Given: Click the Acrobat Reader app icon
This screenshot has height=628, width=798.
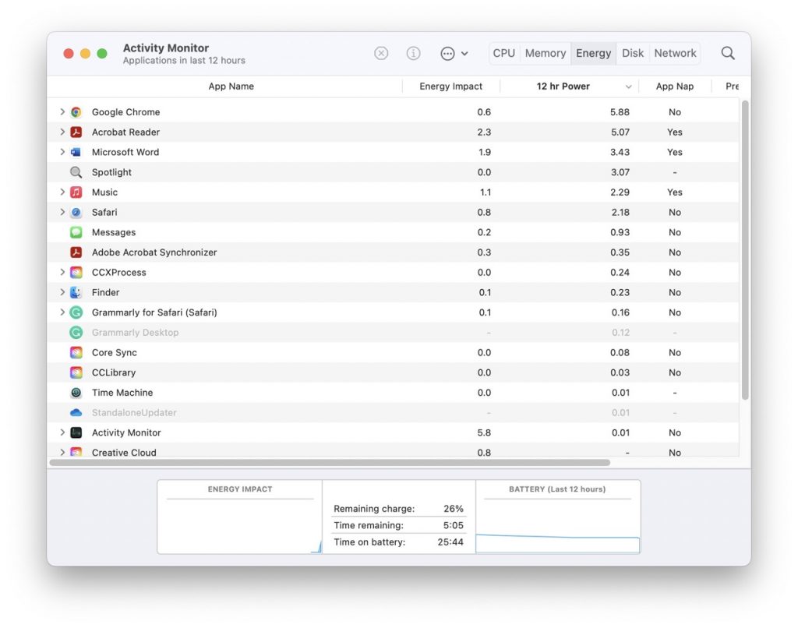Looking at the screenshot, I should 76,132.
